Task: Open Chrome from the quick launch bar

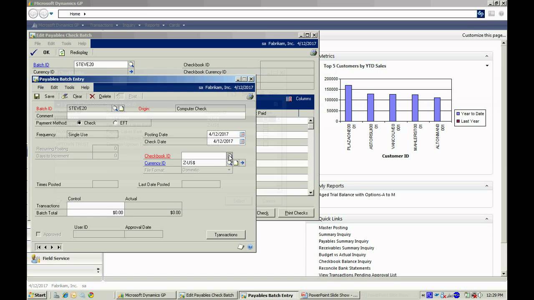Action: pyautogui.click(x=91, y=295)
